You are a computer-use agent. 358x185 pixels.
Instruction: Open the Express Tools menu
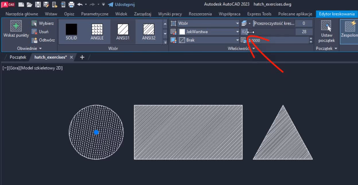pos(259,14)
